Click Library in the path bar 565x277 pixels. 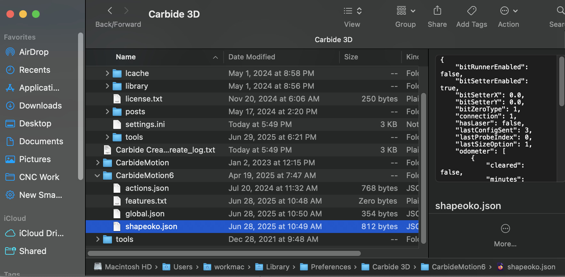point(272,267)
